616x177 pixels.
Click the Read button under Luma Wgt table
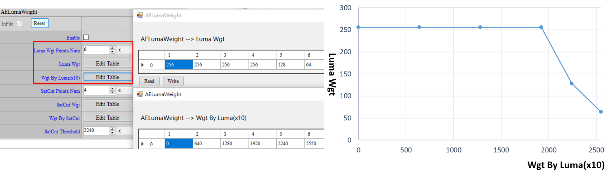(149, 81)
